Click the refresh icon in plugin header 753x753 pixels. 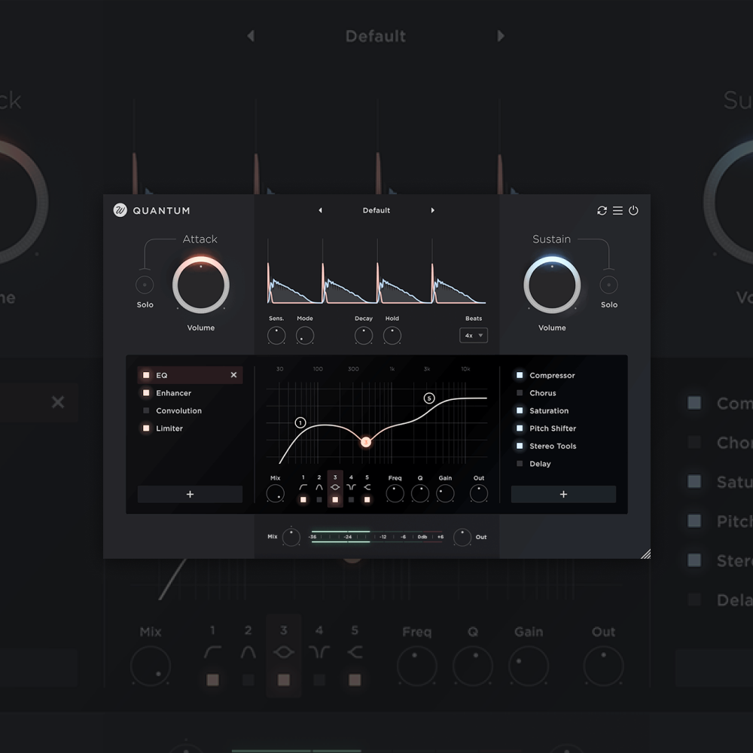tap(602, 211)
